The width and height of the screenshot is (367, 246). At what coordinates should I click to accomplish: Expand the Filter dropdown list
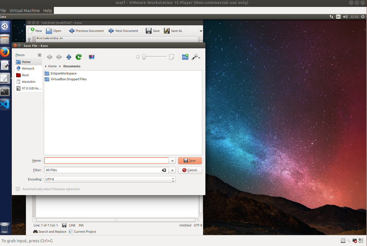(172, 170)
